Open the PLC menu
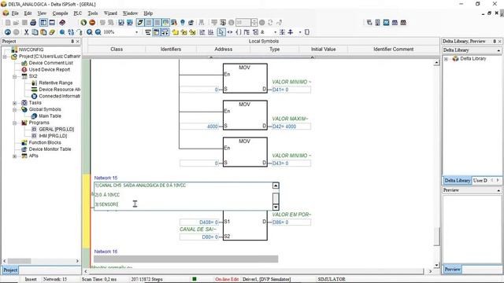Image resolution: width=504 pixels, height=283 pixels. [78, 13]
